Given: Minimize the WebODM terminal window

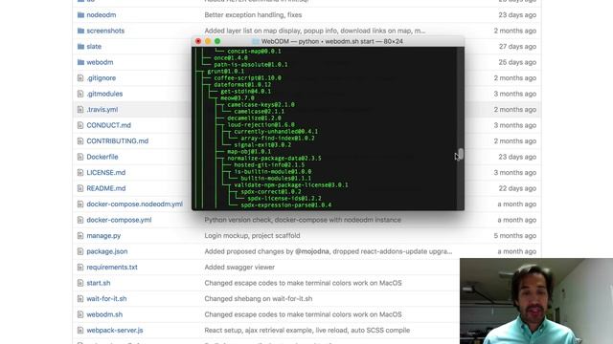Looking at the screenshot, I should 208,41.
